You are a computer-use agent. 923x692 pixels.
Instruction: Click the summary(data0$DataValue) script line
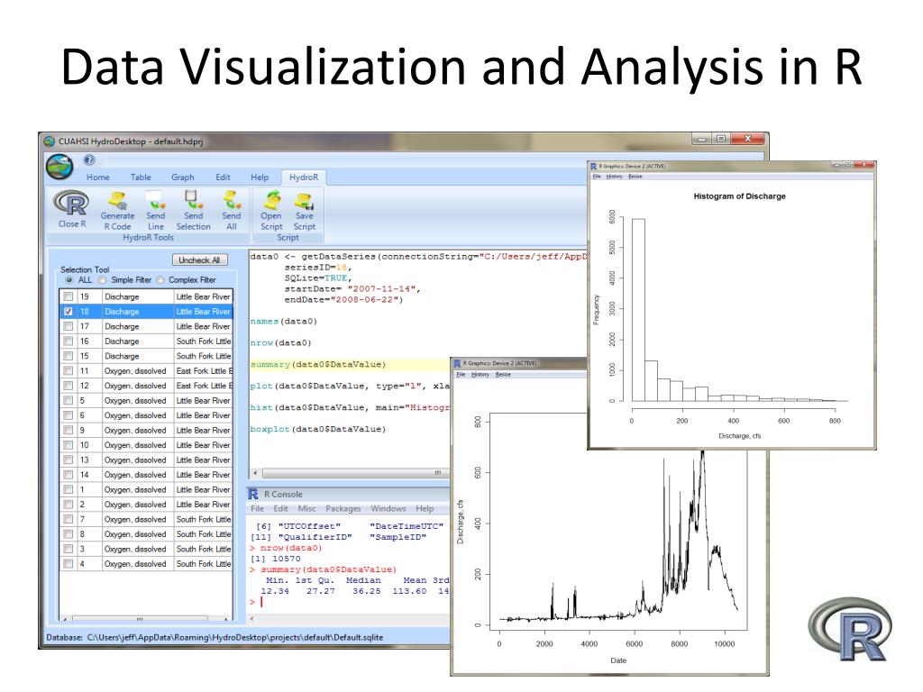tap(318, 365)
